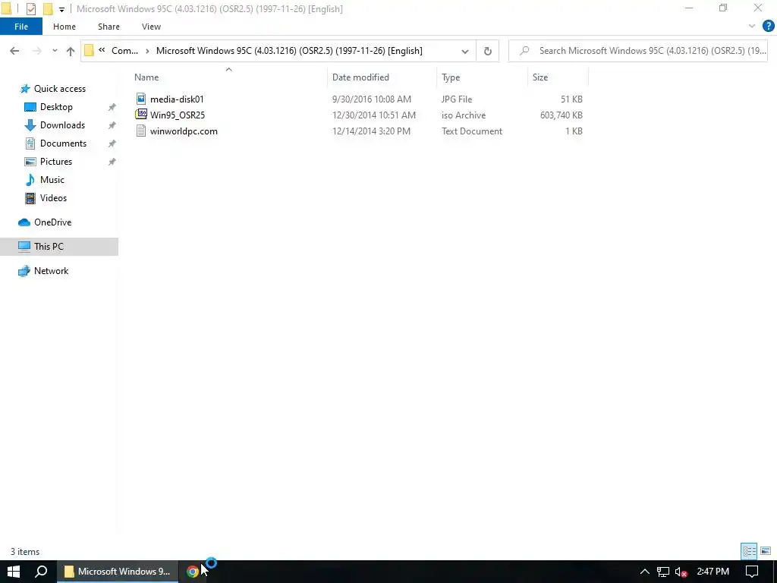Click the 12/14/2014 3:20 PM date cell
The height and width of the screenshot is (583, 777).
tap(371, 131)
